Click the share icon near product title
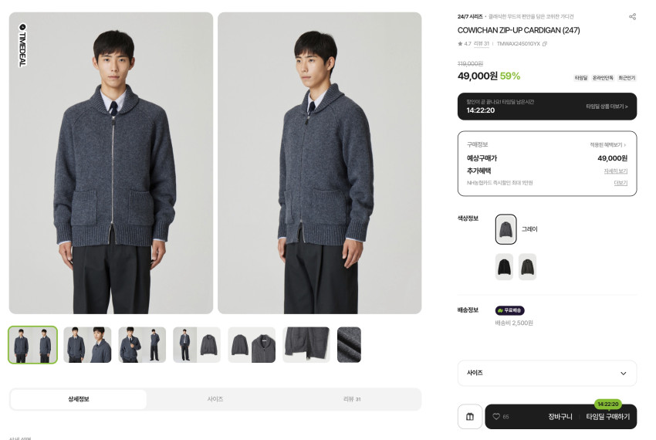The height and width of the screenshot is (440, 656). pyautogui.click(x=632, y=16)
